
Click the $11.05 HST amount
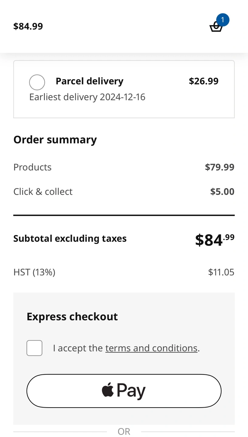pyautogui.click(x=221, y=272)
